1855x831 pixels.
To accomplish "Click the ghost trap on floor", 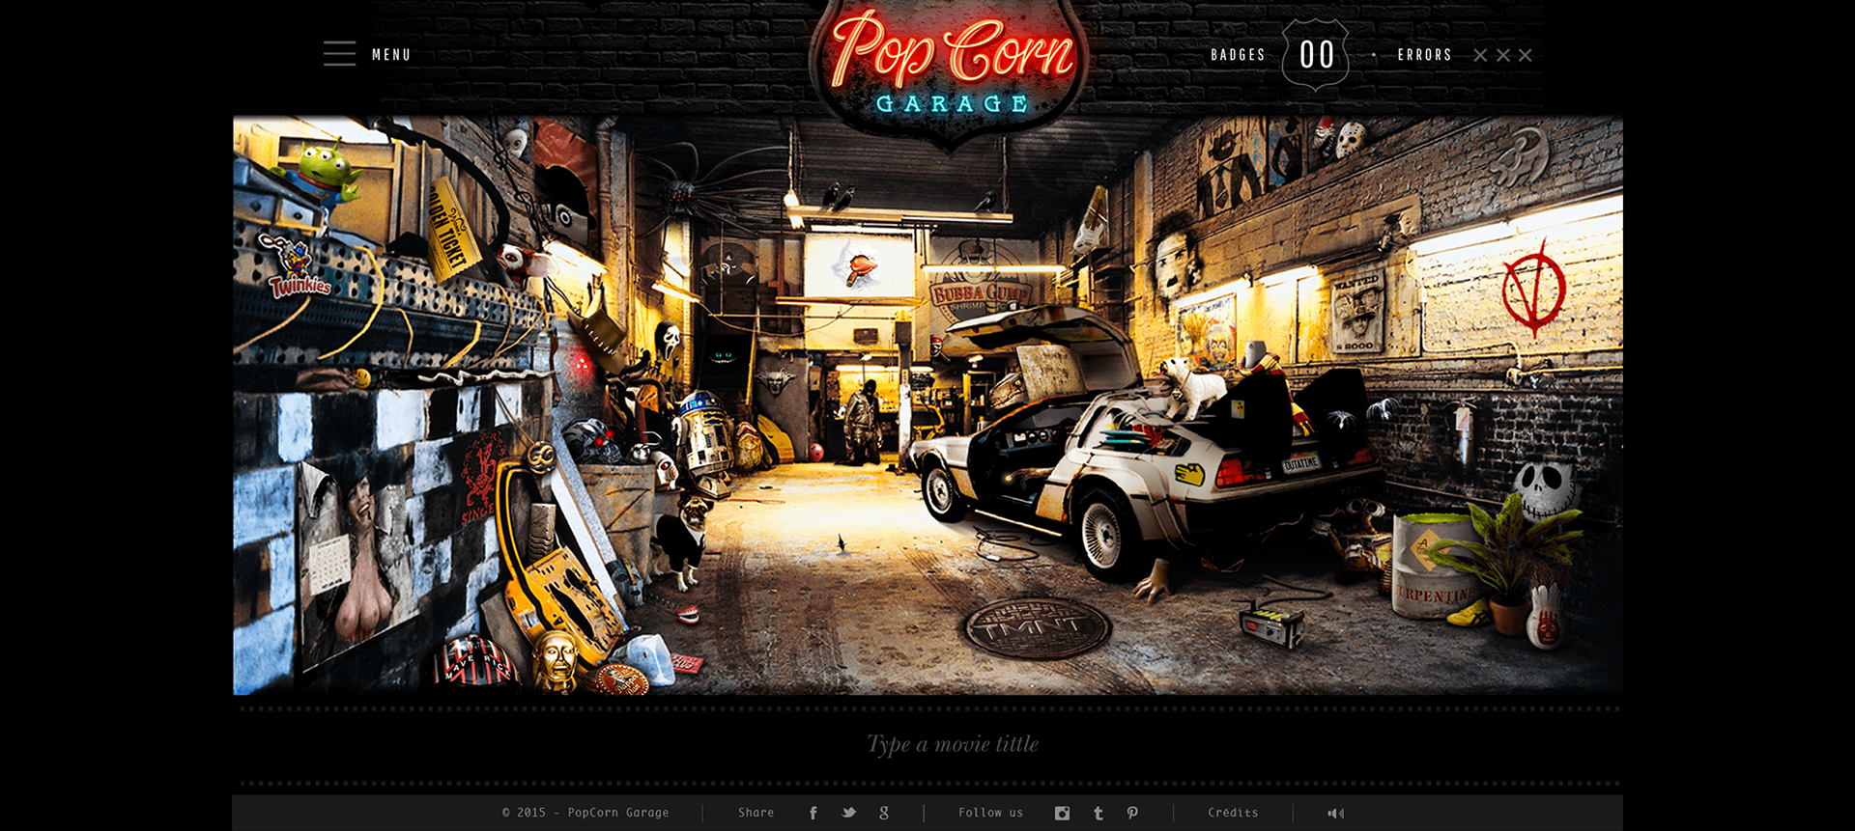I will coord(1273,623).
